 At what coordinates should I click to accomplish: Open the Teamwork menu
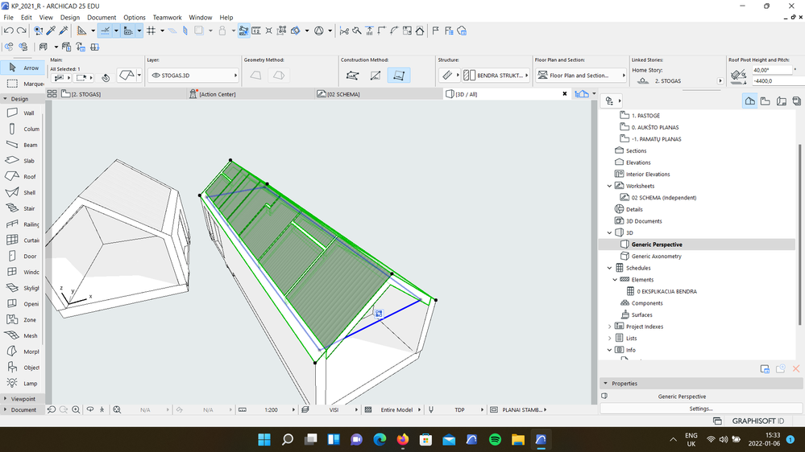(x=168, y=17)
